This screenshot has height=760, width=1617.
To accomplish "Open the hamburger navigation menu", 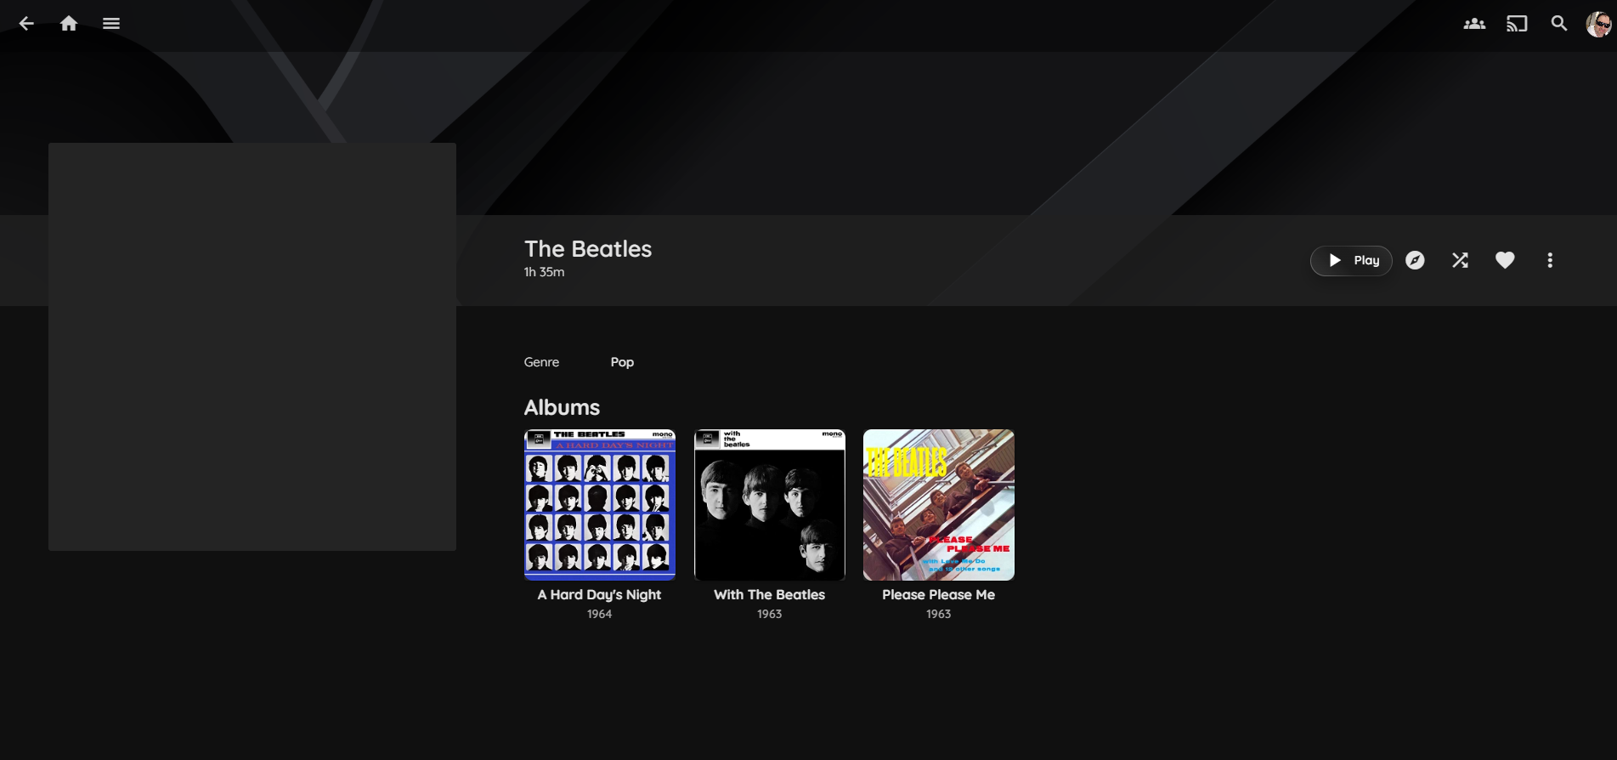I will pos(111,24).
